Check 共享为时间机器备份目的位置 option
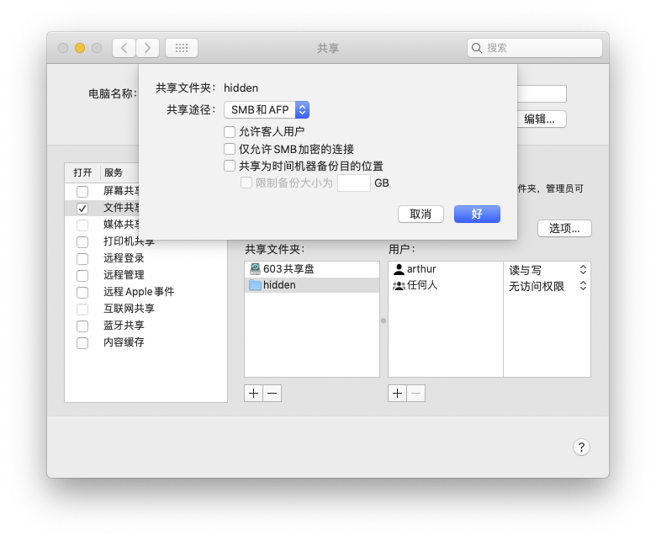 coord(230,166)
